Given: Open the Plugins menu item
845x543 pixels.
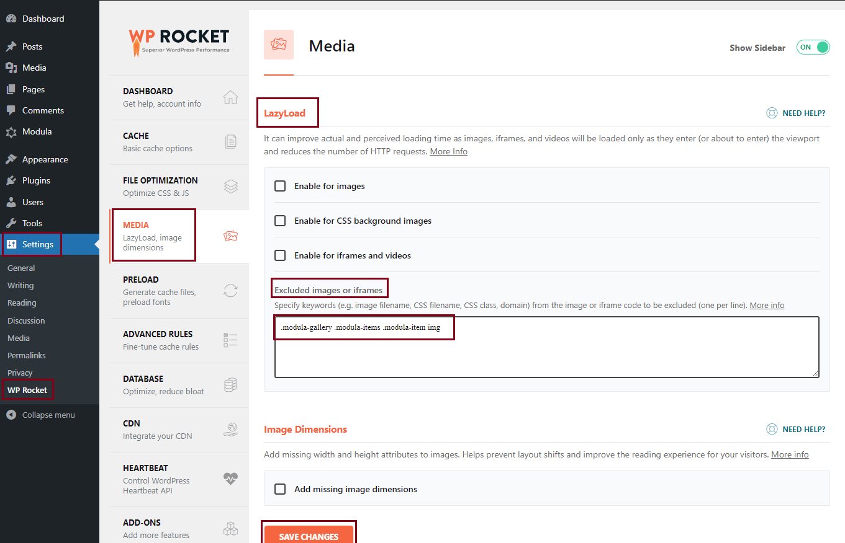Looking at the screenshot, I should pos(36,180).
